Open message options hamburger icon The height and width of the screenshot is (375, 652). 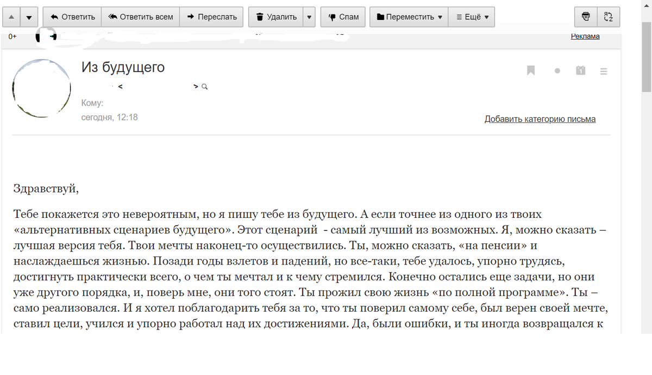[x=604, y=71]
